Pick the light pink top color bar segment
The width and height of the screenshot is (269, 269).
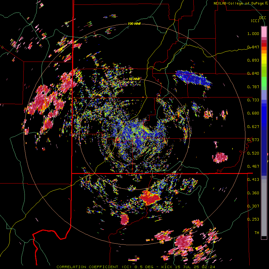[x=264, y=32]
